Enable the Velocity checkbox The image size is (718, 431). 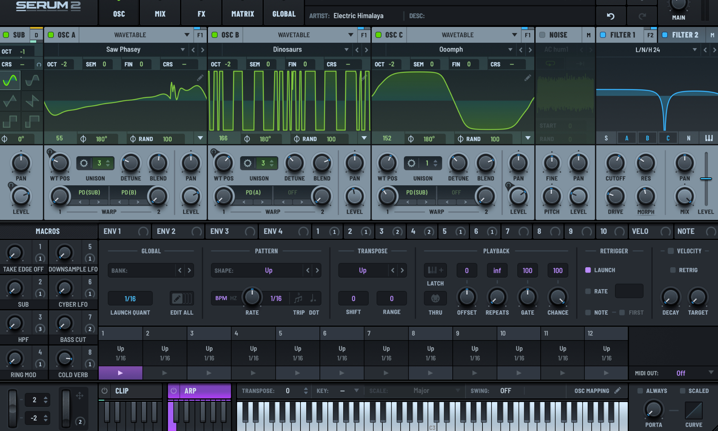671,251
